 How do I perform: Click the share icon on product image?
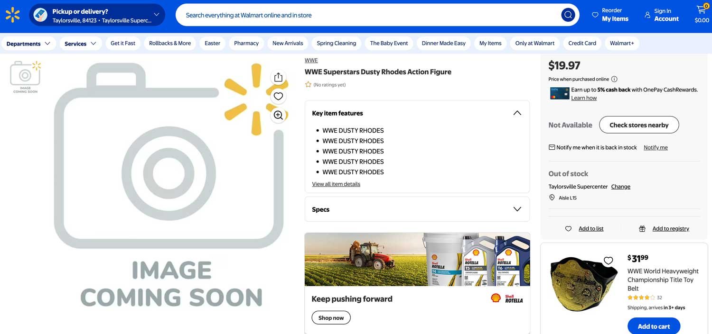[x=278, y=77]
